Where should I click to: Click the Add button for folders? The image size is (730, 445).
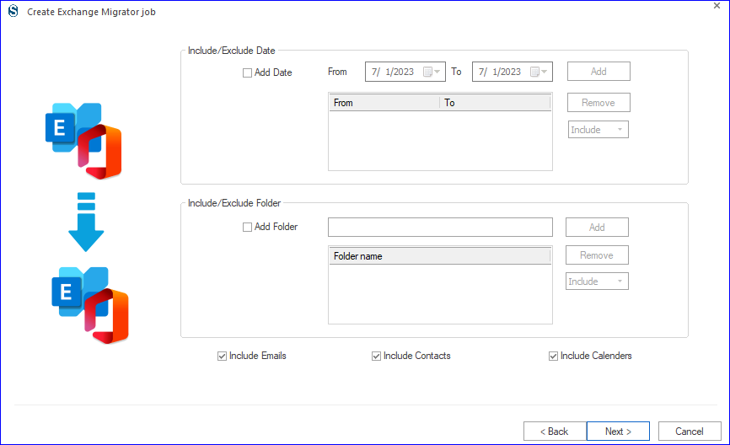(597, 228)
